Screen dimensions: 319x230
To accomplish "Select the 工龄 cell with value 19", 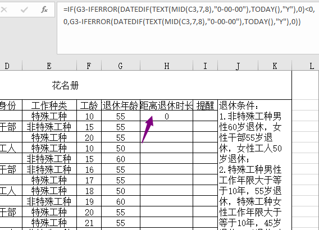I will [x=89, y=201].
